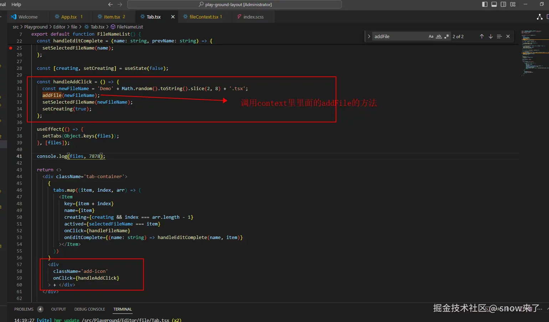Open Customize Layout icon
This screenshot has width=549, height=322.
coord(513,4)
